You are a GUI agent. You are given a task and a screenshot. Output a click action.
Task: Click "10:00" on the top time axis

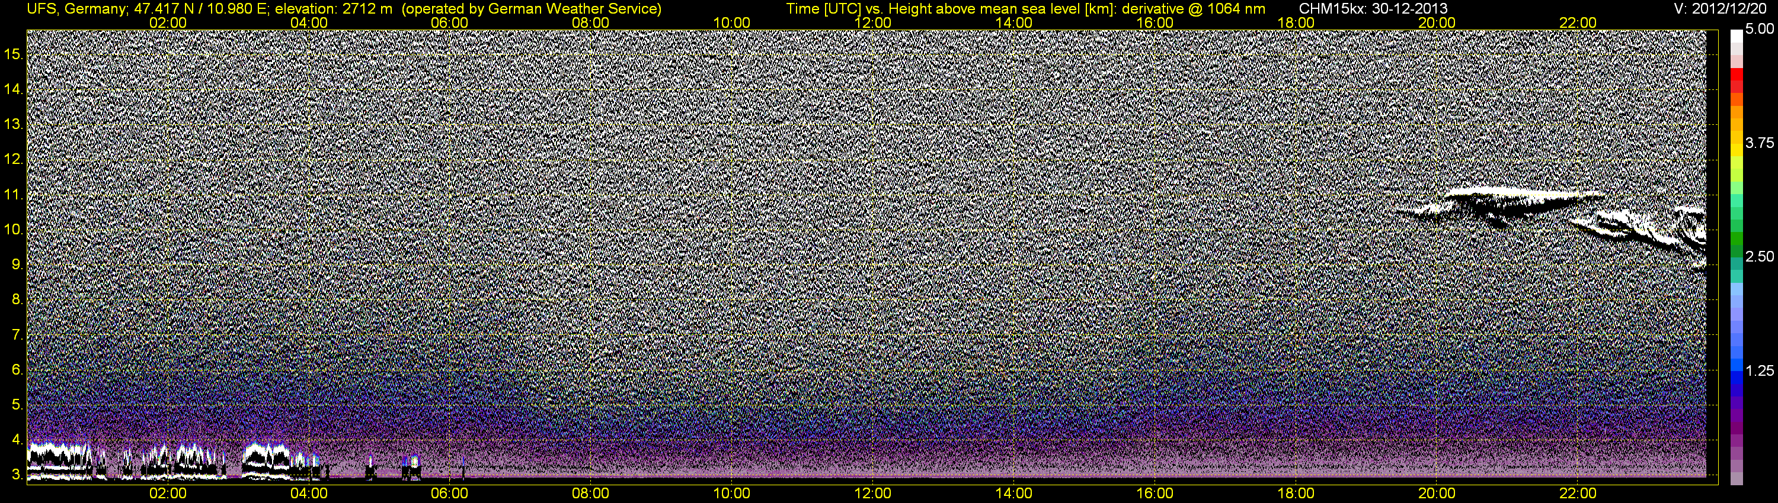click(x=731, y=22)
